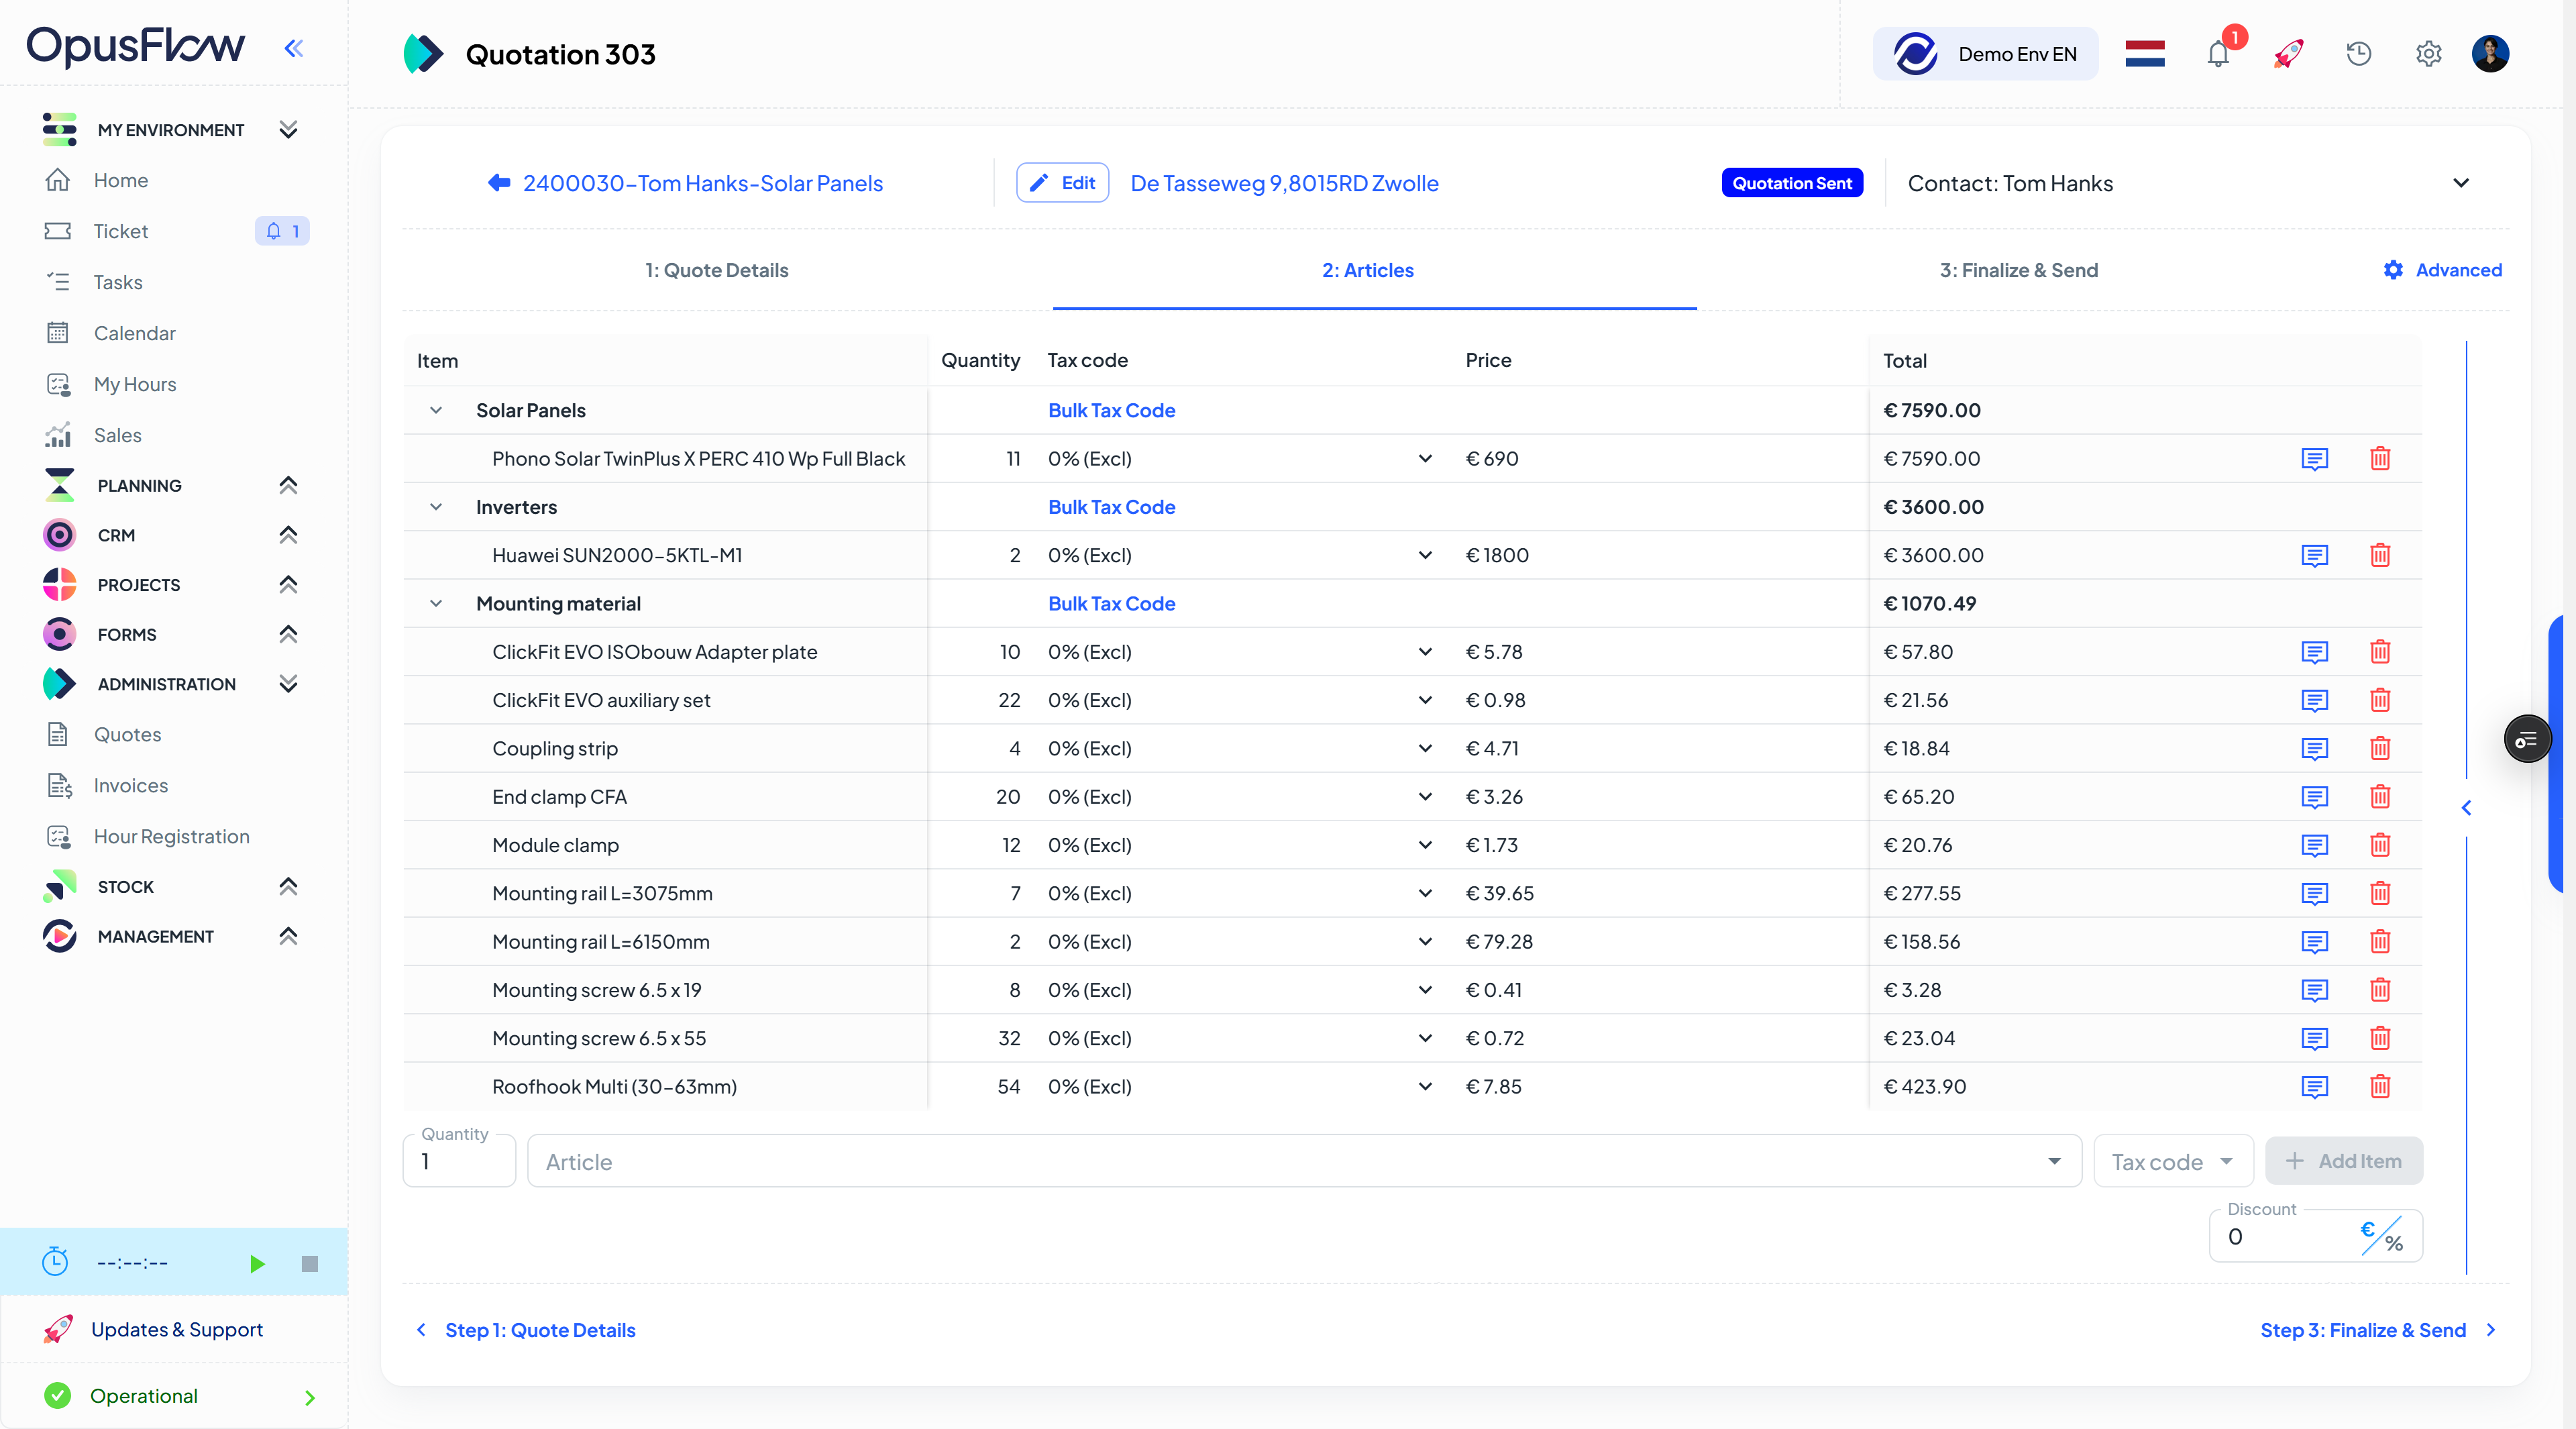Click Step 1: Quote Details link
Screen dimensions: 2576x1429
click(x=526, y=1331)
